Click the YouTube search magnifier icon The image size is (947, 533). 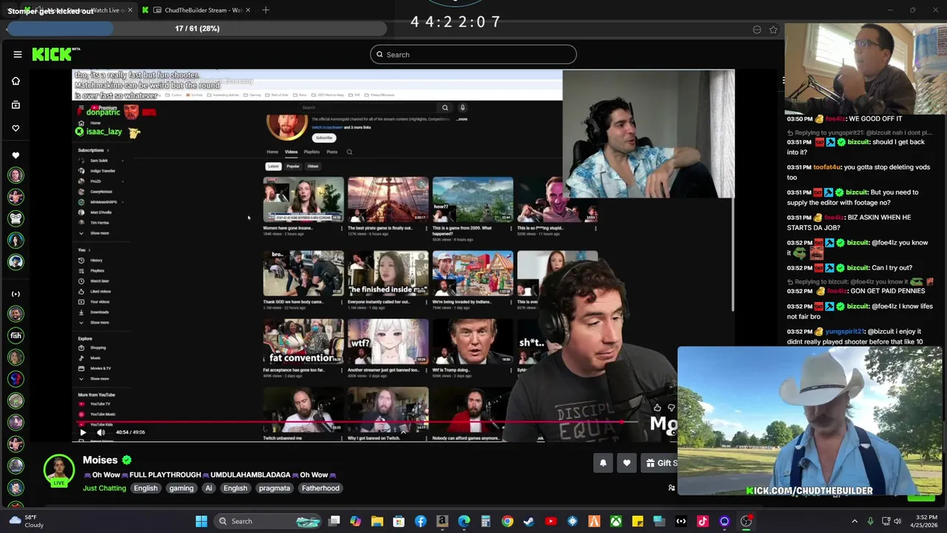pos(445,107)
